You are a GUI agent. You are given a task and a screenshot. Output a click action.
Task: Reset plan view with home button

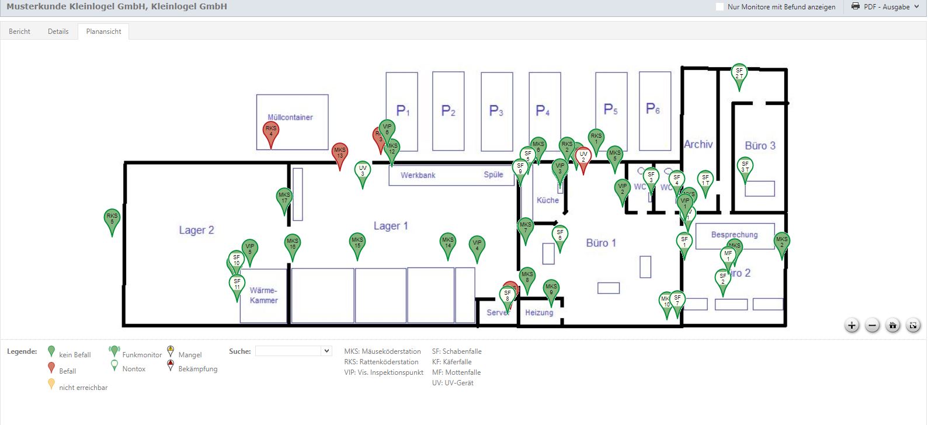click(893, 326)
